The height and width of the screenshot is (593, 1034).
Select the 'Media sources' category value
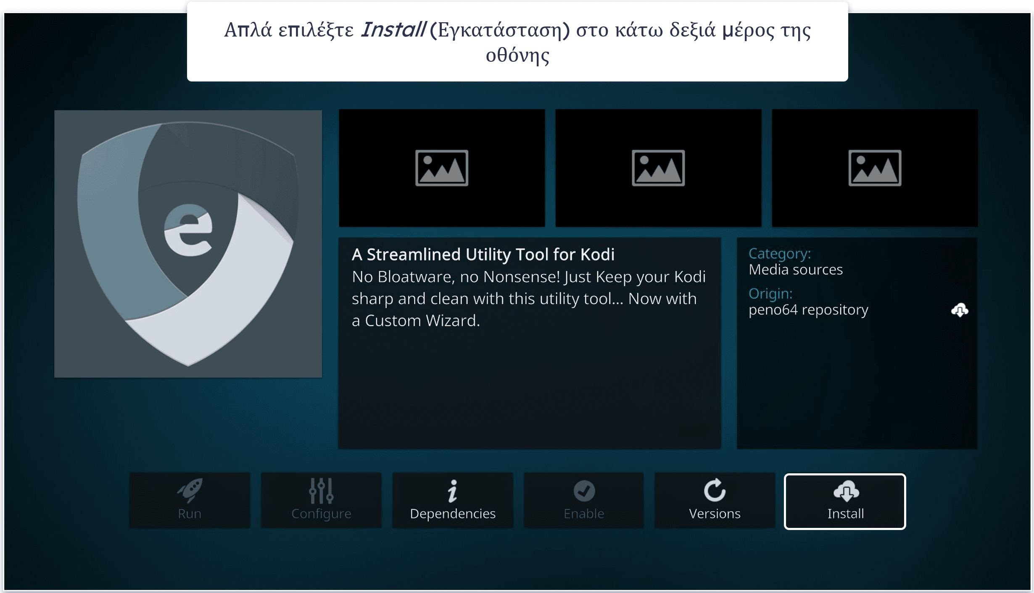pos(796,270)
